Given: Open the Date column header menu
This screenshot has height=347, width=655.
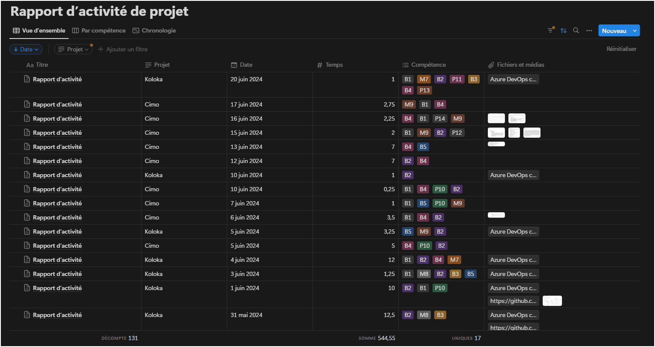Looking at the screenshot, I should [241, 65].
